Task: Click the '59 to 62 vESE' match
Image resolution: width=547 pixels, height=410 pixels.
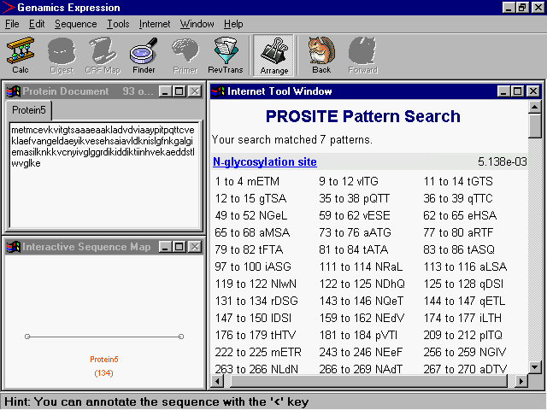Action: (x=355, y=215)
